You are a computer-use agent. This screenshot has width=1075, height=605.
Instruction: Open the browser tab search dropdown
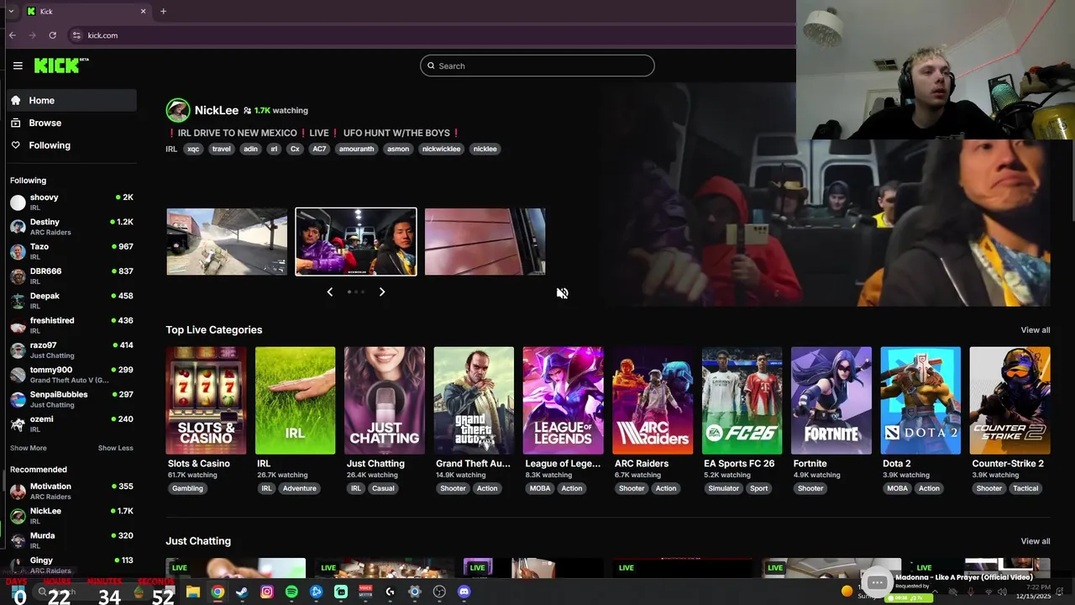pyautogui.click(x=10, y=11)
